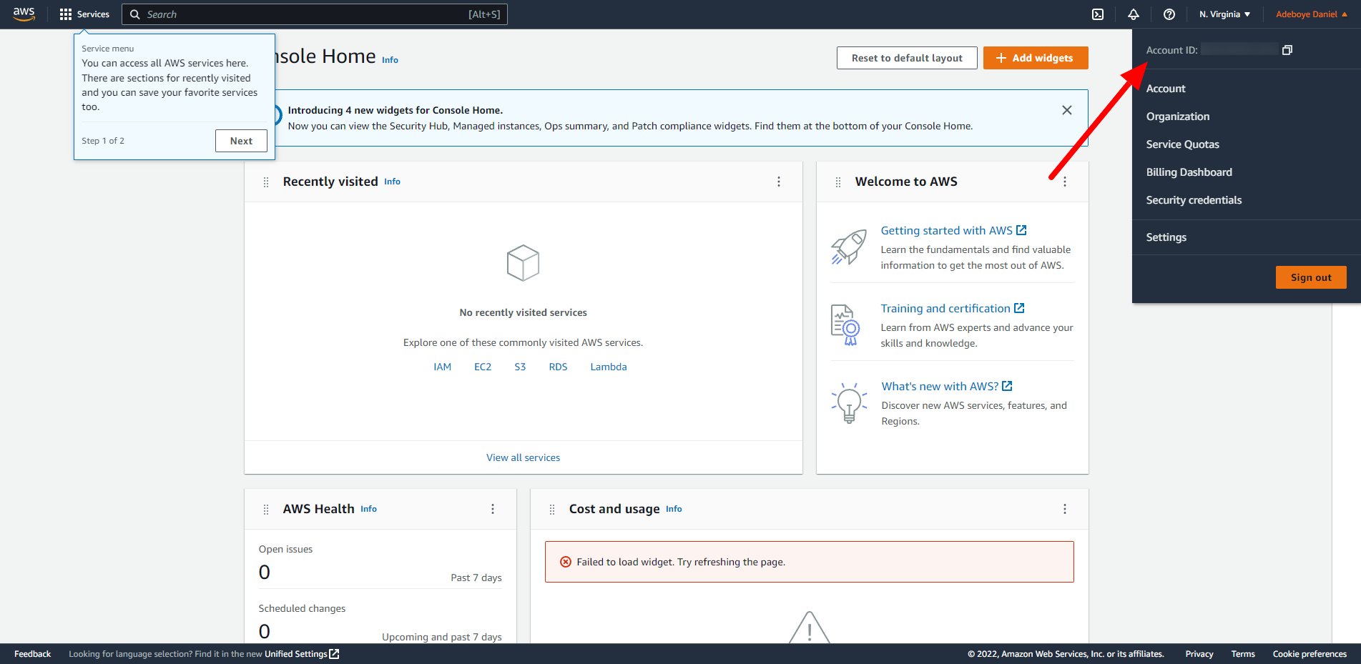Open Training and certification link
Image resolution: width=1361 pixels, height=664 pixels.
point(953,308)
